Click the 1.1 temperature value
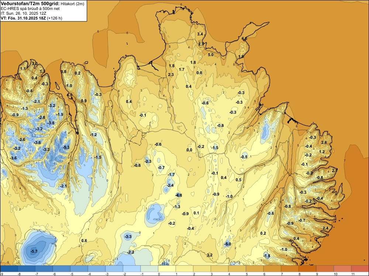Viewport: 369px width, 276px height. (x=23, y=69)
